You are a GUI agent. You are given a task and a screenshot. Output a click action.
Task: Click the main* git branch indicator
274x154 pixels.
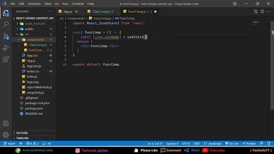pos(9,144)
